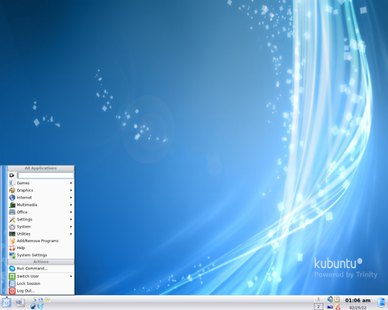Screen dimensions: 388x310
Task: Open the trash can panel icon
Action: click(x=381, y=303)
